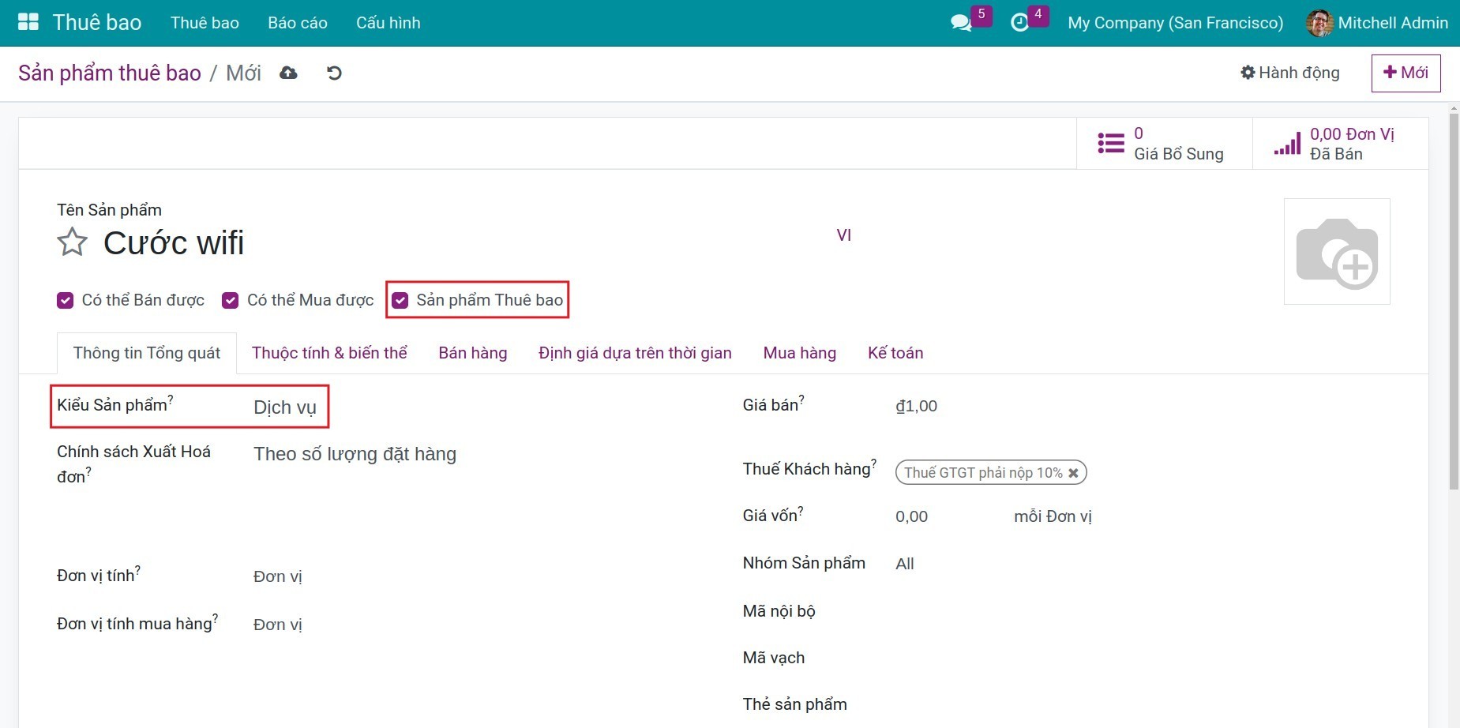Disable the Sản phẩm Thuê bao checkbox
1460x728 pixels.
click(x=400, y=301)
